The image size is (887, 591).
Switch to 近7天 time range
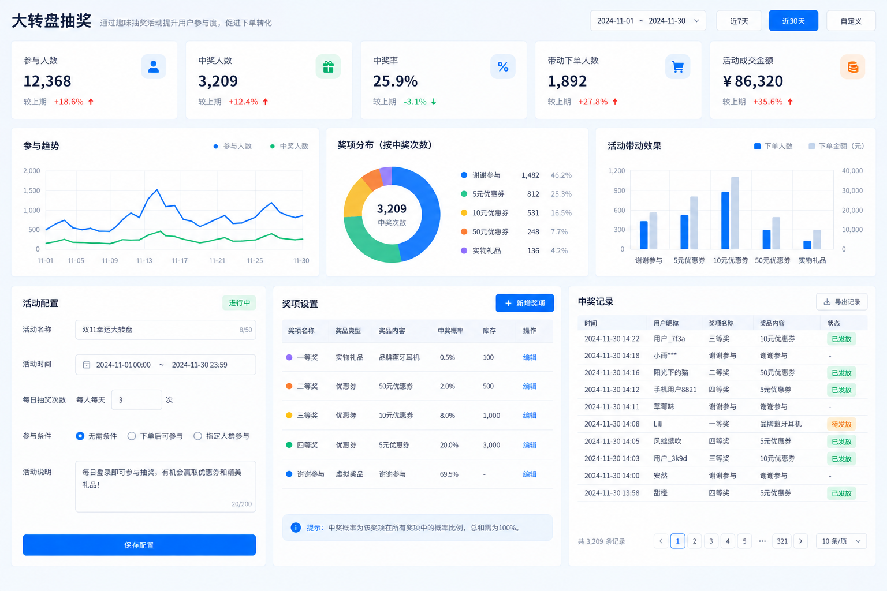pyautogui.click(x=739, y=21)
